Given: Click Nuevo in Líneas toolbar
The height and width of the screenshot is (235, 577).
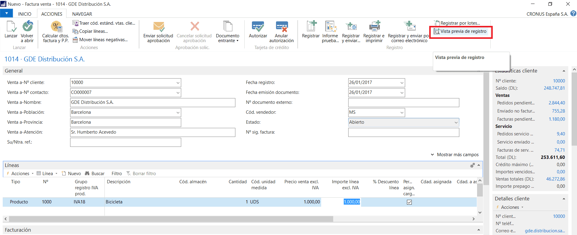Looking at the screenshot, I should pos(71,174).
